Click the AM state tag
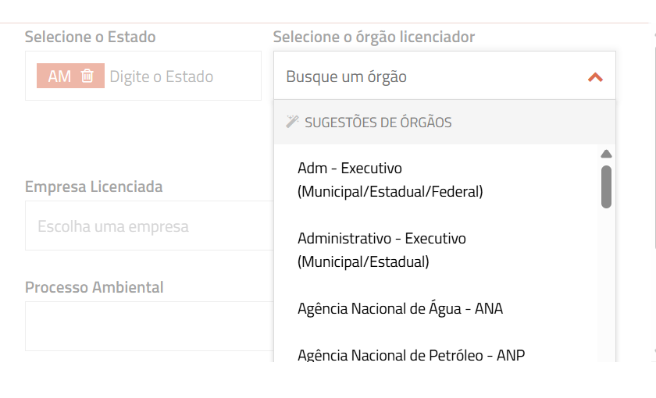 (59, 76)
